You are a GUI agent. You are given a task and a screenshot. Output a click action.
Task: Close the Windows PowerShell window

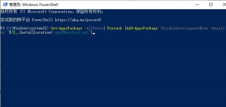[x=223, y=4]
